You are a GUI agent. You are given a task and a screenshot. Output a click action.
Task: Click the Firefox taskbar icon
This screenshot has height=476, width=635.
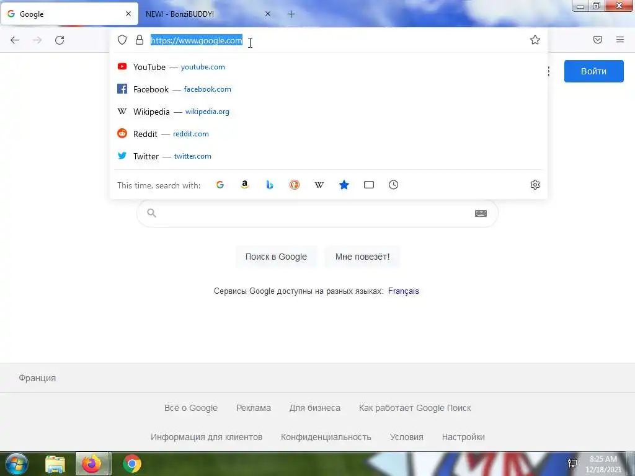tap(92, 464)
